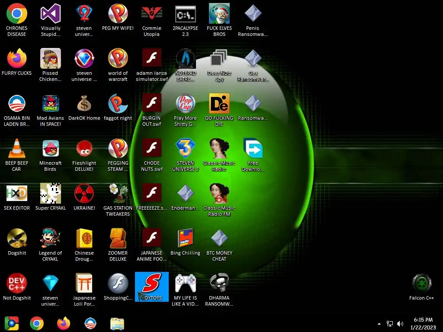Select the steven univer... blue diamond icon
Image resolution: width=443 pixels, height=332 pixels.
(x=50, y=283)
